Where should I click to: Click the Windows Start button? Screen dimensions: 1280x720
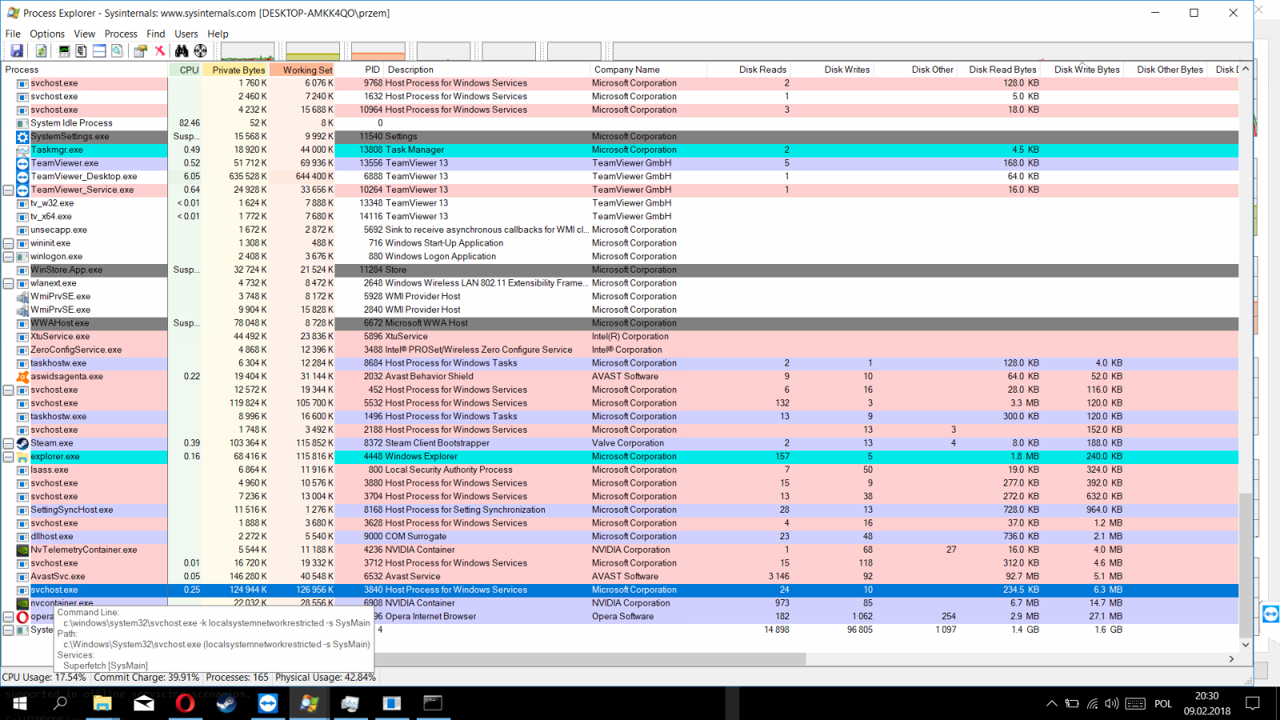click(19, 703)
